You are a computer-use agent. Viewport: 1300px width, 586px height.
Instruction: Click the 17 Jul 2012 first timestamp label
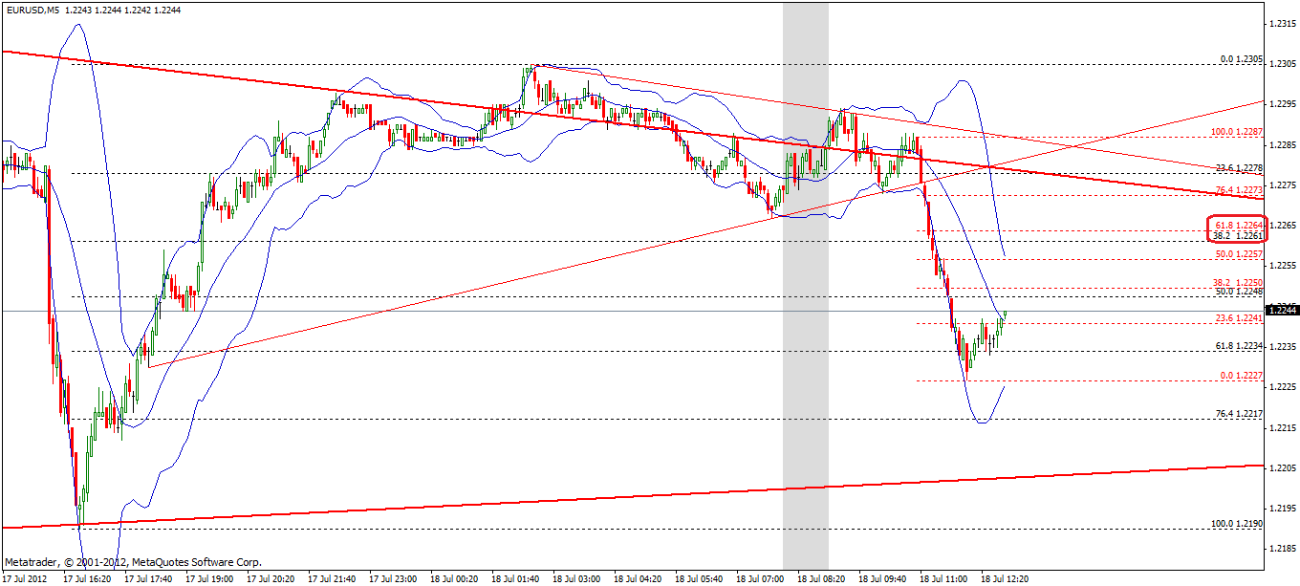tap(24, 577)
